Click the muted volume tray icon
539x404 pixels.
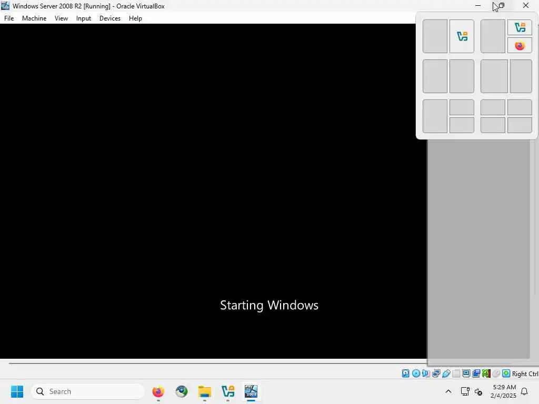pos(478,391)
